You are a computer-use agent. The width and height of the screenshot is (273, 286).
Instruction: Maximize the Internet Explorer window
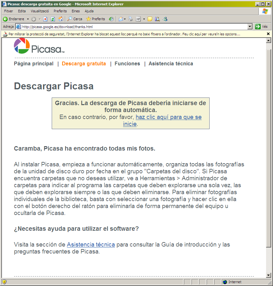coord(263,4)
